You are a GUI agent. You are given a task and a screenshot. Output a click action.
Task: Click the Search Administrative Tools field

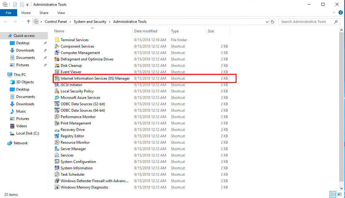click(x=309, y=22)
